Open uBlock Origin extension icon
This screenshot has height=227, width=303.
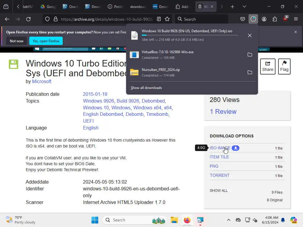(285, 19)
